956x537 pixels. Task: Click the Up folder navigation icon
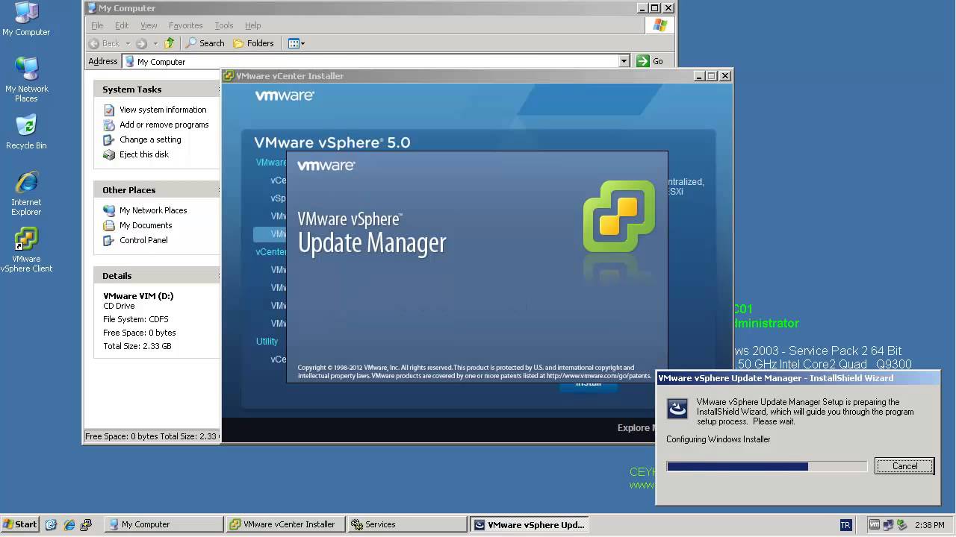[168, 43]
